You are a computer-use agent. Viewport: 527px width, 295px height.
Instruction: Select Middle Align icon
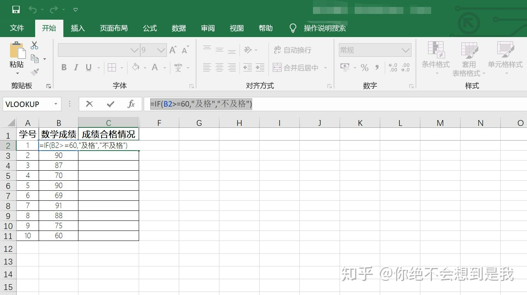click(219, 50)
